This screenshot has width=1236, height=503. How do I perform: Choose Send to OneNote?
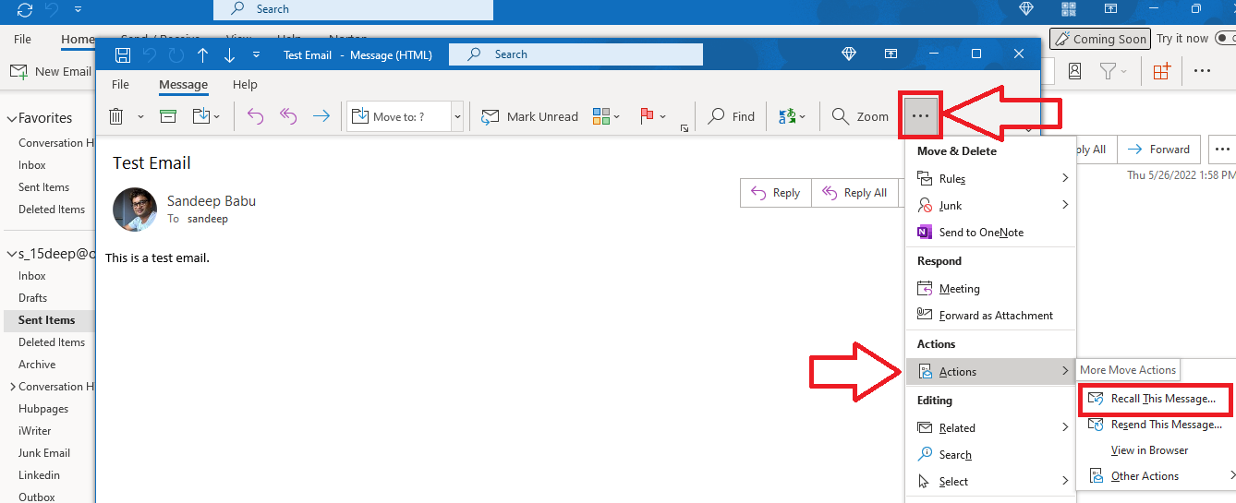pos(991,233)
